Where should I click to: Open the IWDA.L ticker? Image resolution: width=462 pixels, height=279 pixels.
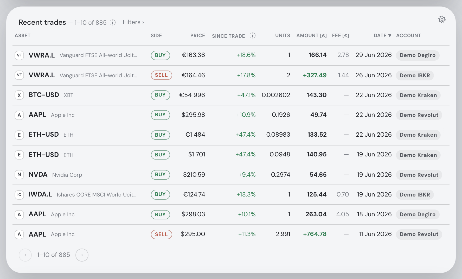pyautogui.click(x=40, y=194)
